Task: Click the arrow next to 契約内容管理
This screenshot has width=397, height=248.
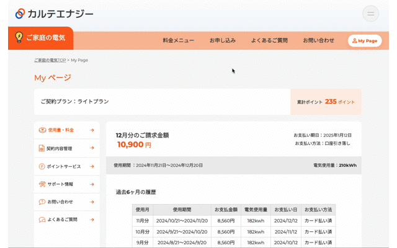Action: tap(92, 148)
